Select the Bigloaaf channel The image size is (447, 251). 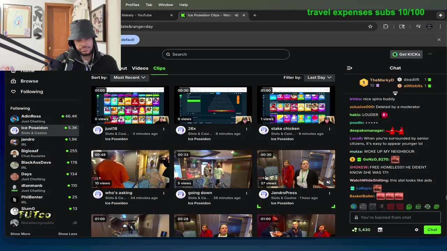[44, 153]
